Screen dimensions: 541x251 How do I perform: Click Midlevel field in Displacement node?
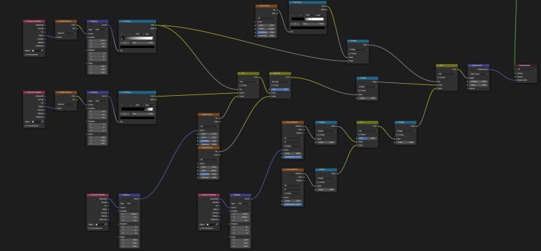coord(479,82)
